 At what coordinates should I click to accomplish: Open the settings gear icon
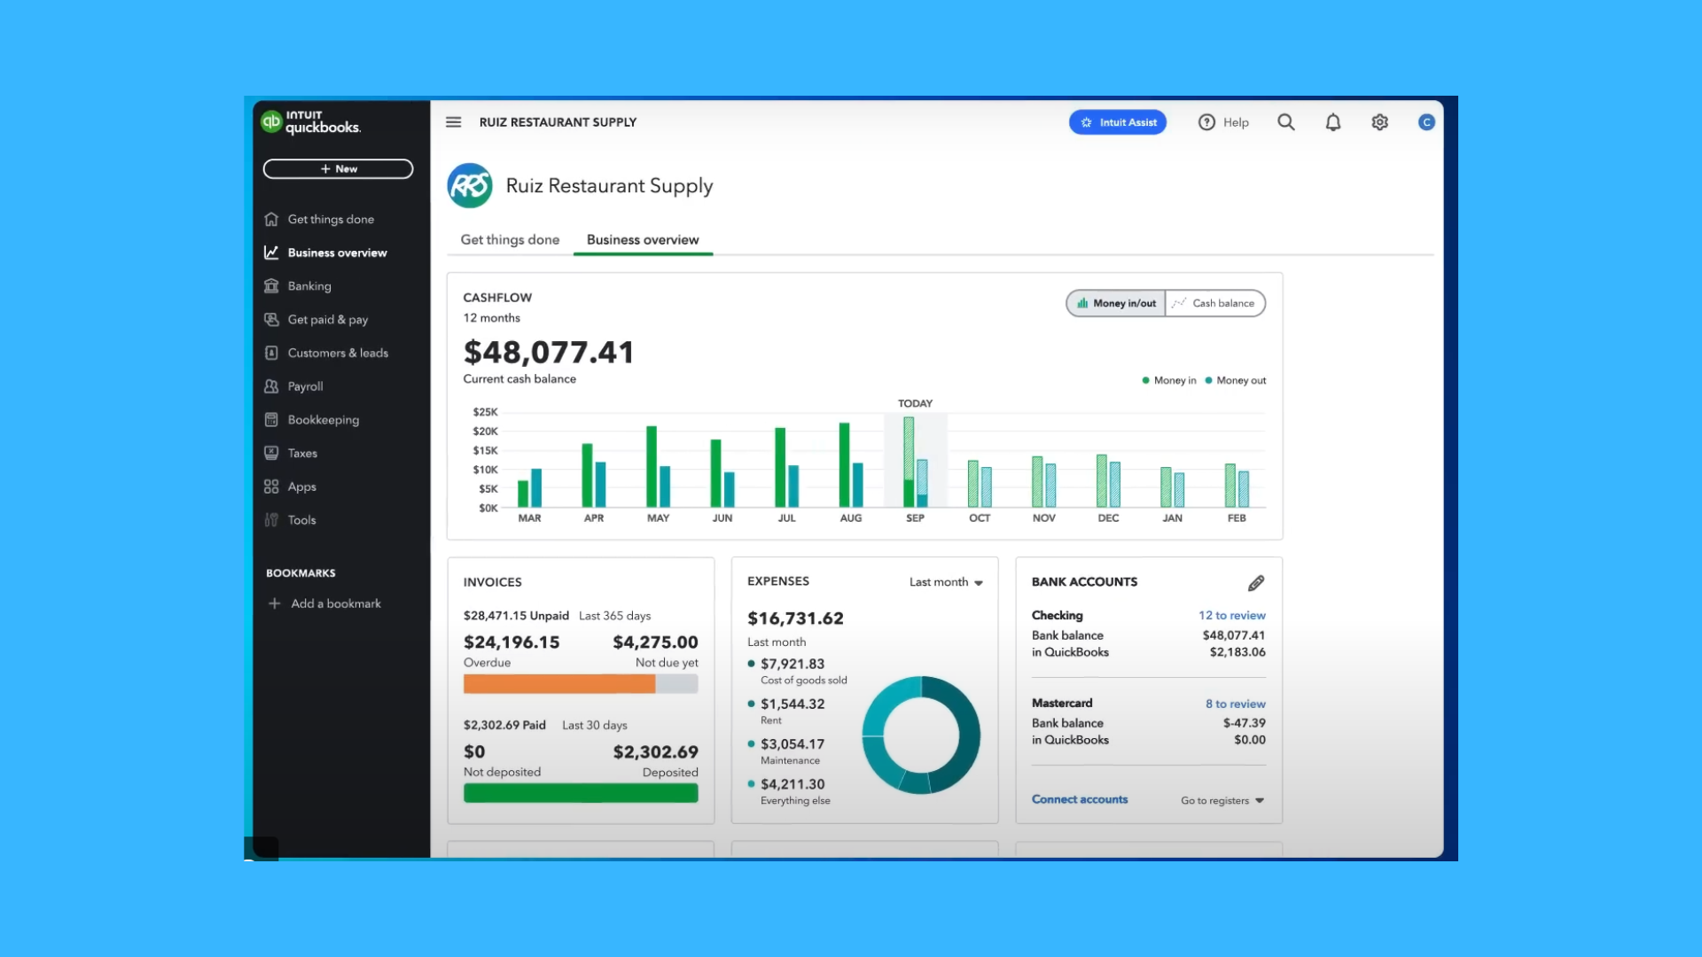tap(1379, 122)
